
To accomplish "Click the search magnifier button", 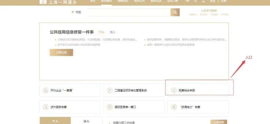I will pos(175,12).
